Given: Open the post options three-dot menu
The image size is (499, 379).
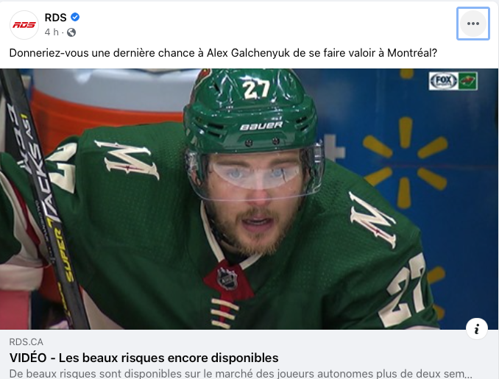Looking at the screenshot, I should [x=473, y=24].
